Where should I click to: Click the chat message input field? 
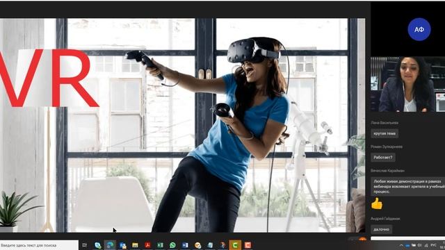(x=408, y=238)
